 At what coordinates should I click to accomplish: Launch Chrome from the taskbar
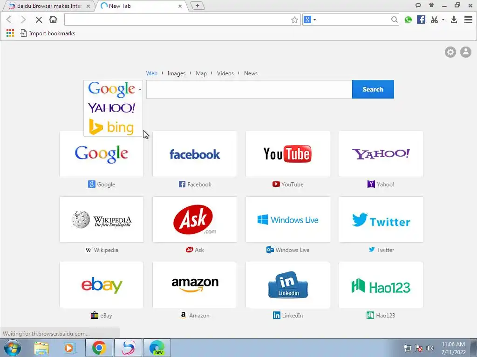coord(99,348)
